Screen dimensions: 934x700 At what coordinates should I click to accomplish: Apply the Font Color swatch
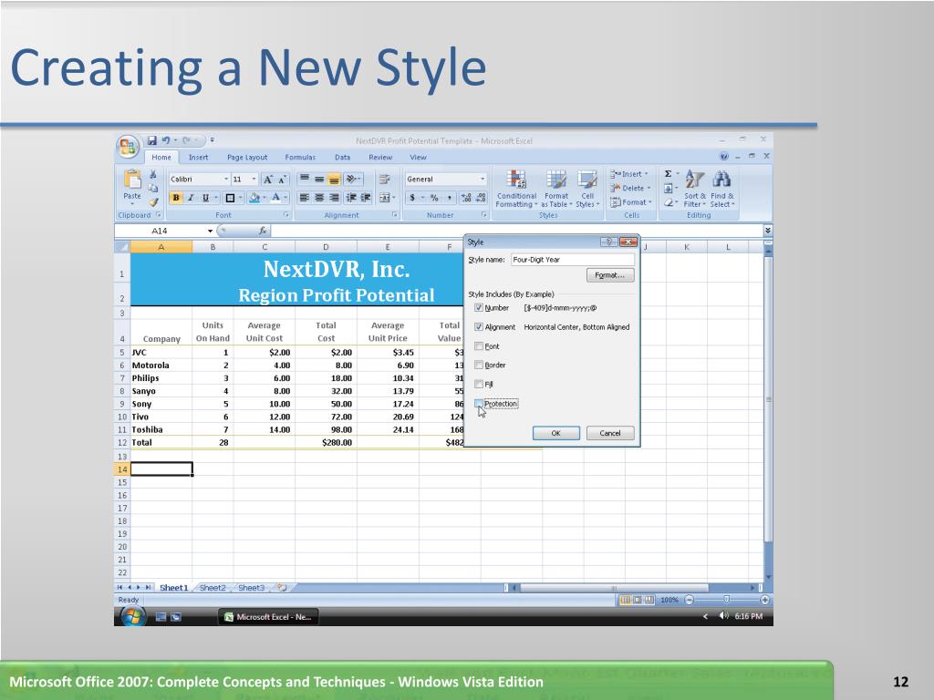pos(275,198)
